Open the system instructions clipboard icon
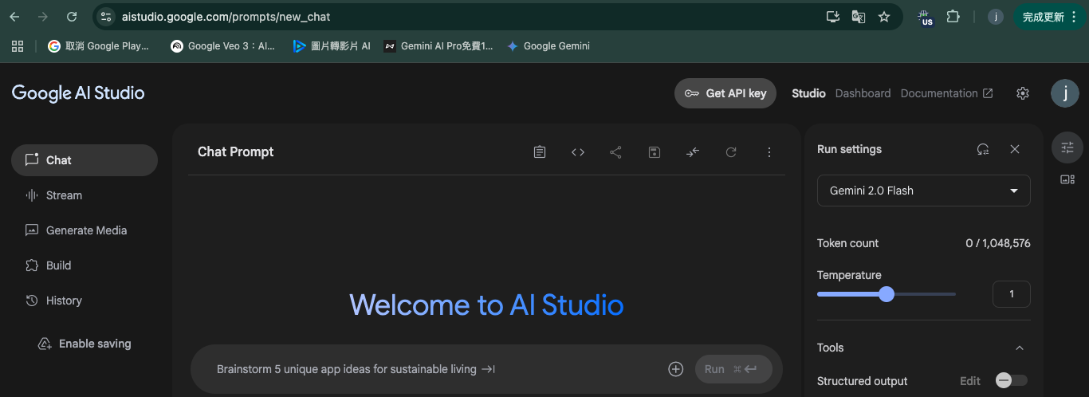The width and height of the screenshot is (1089, 397). click(x=540, y=152)
